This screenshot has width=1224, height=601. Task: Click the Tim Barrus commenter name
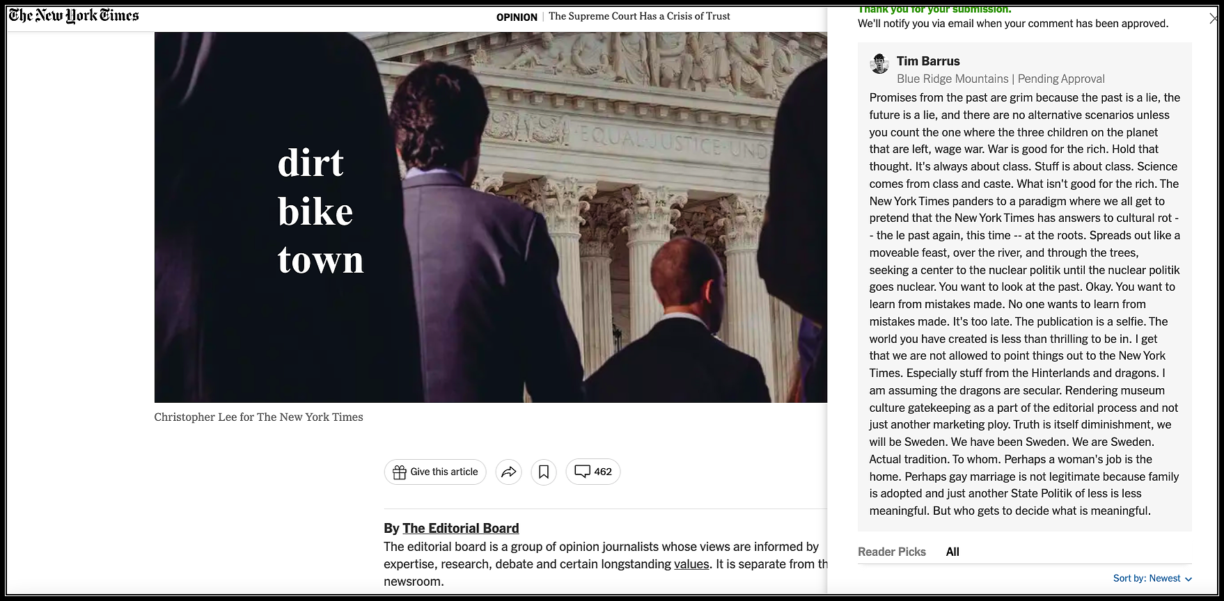pyautogui.click(x=928, y=61)
